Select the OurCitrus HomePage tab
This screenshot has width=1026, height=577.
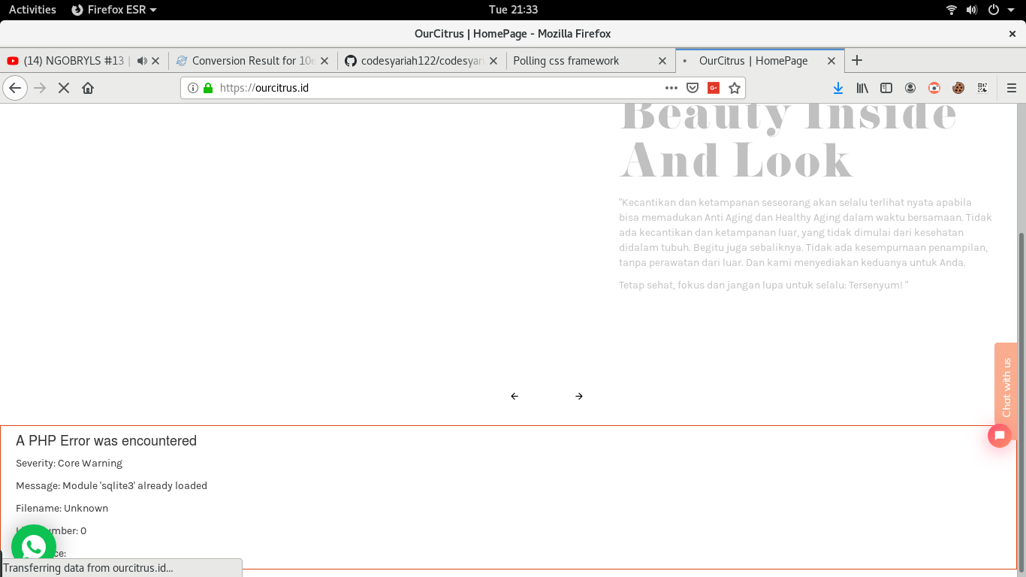pos(759,61)
